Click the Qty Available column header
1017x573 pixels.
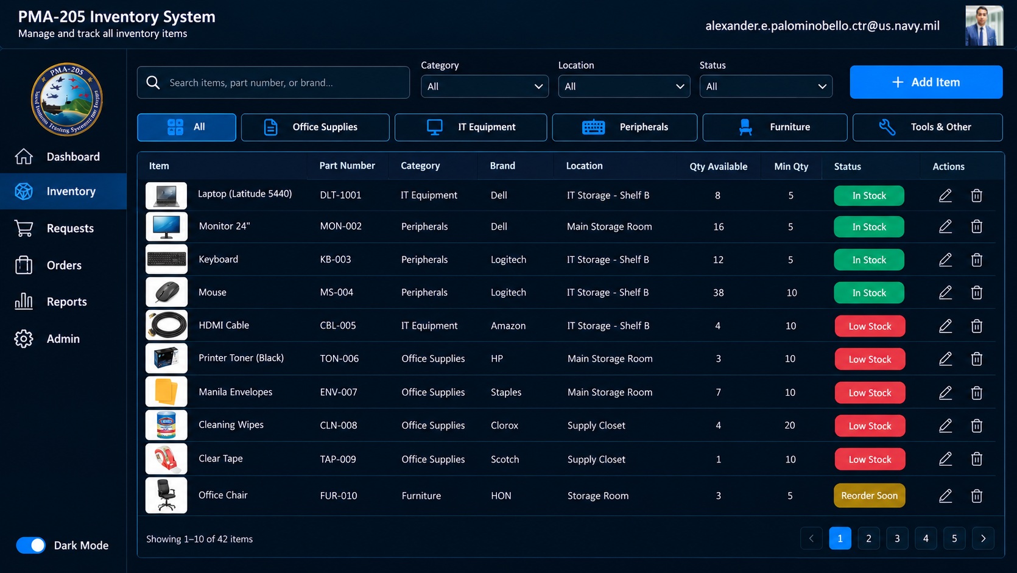(718, 166)
